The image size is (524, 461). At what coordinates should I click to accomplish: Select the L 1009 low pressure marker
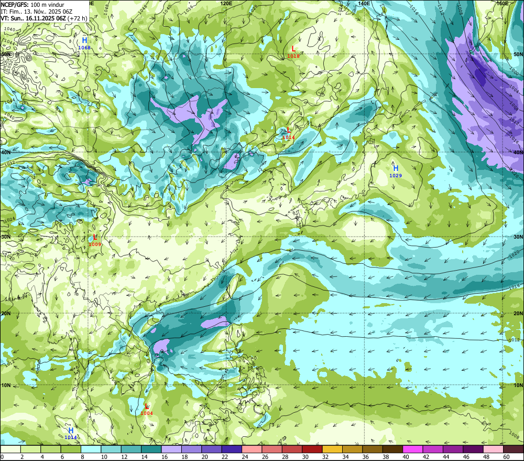pos(95,240)
